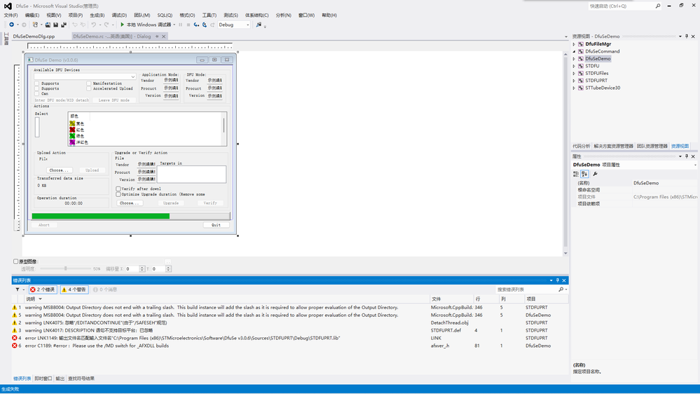The height and width of the screenshot is (394, 700).
Task: Click the find in files toolbar icon
Action: 259,25
